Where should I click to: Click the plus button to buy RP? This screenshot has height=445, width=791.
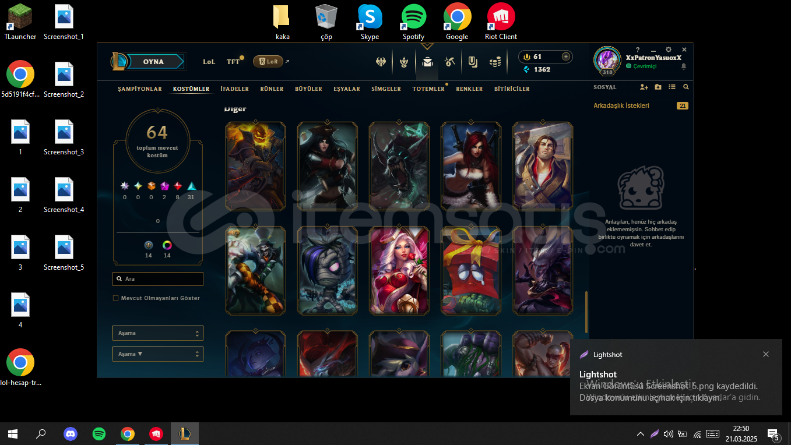[x=565, y=56]
